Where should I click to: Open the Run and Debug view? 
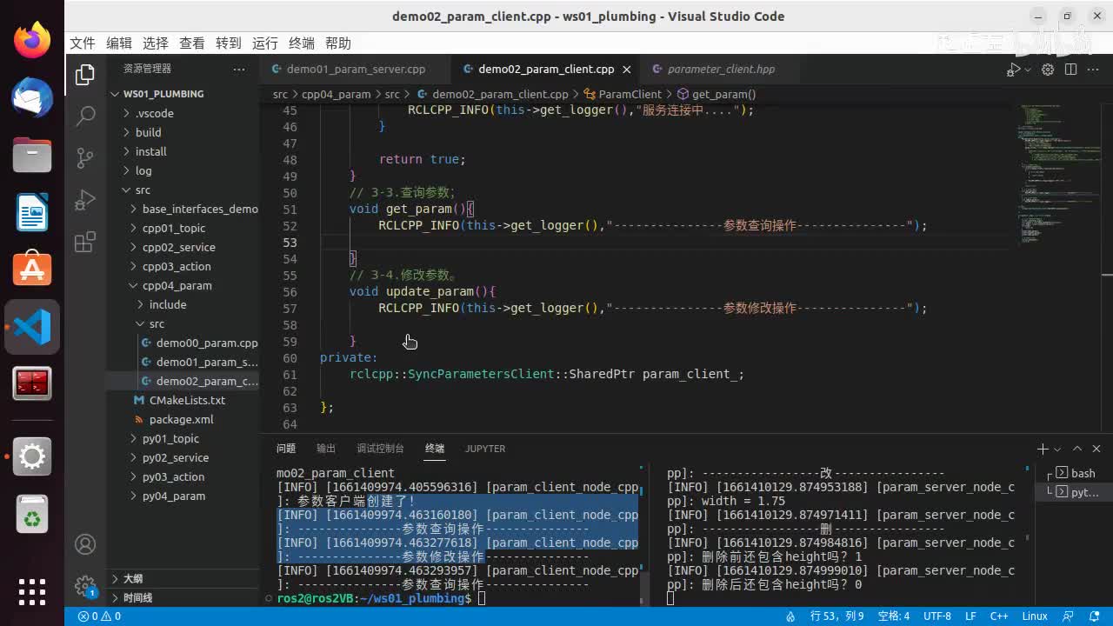tap(85, 200)
